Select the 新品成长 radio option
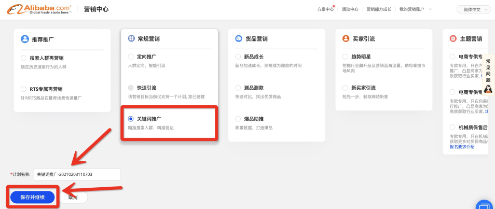The height and width of the screenshot is (209, 495). (239, 56)
